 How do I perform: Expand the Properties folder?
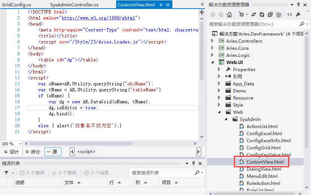click(x=219, y=69)
